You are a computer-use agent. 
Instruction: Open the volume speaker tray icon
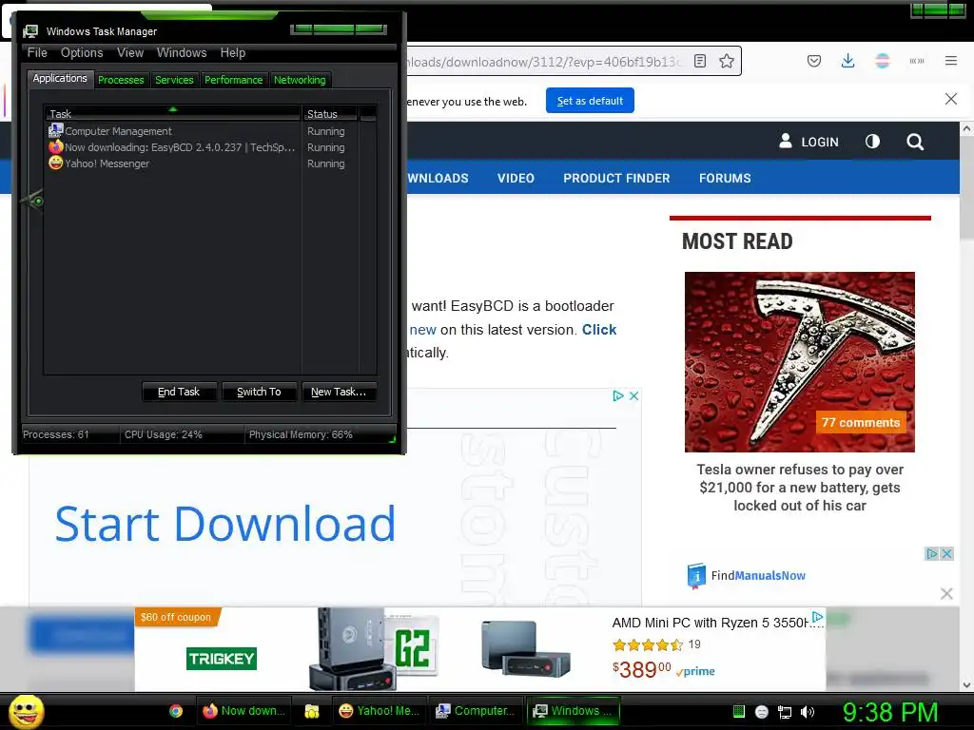point(808,712)
